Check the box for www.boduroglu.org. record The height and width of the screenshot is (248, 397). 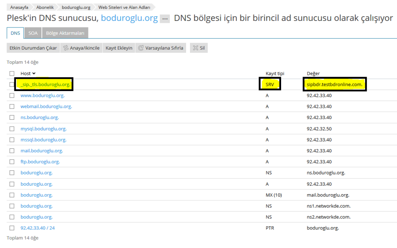pos(12,95)
